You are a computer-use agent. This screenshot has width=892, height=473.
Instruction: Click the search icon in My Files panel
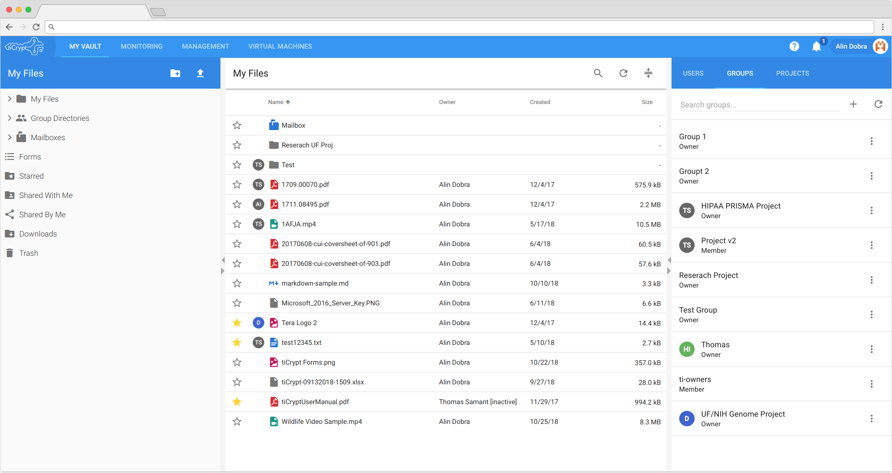(598, 73)
